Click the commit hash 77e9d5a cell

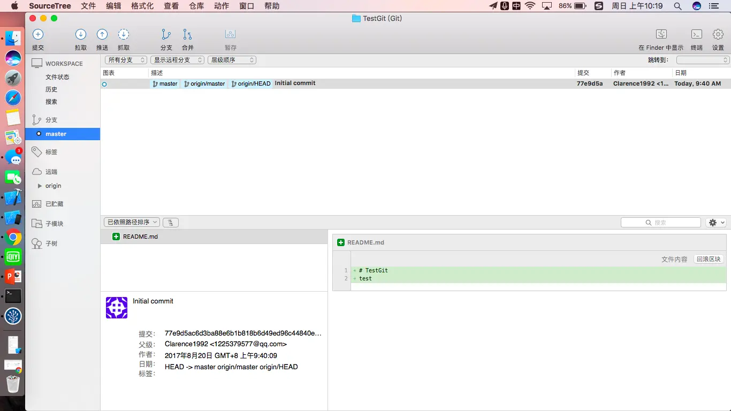pyautogui.click(x=590, y=84)
